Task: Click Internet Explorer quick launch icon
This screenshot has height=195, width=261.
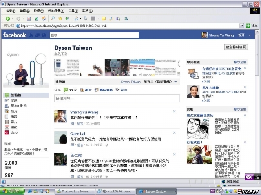Action: tap(30, 191)
